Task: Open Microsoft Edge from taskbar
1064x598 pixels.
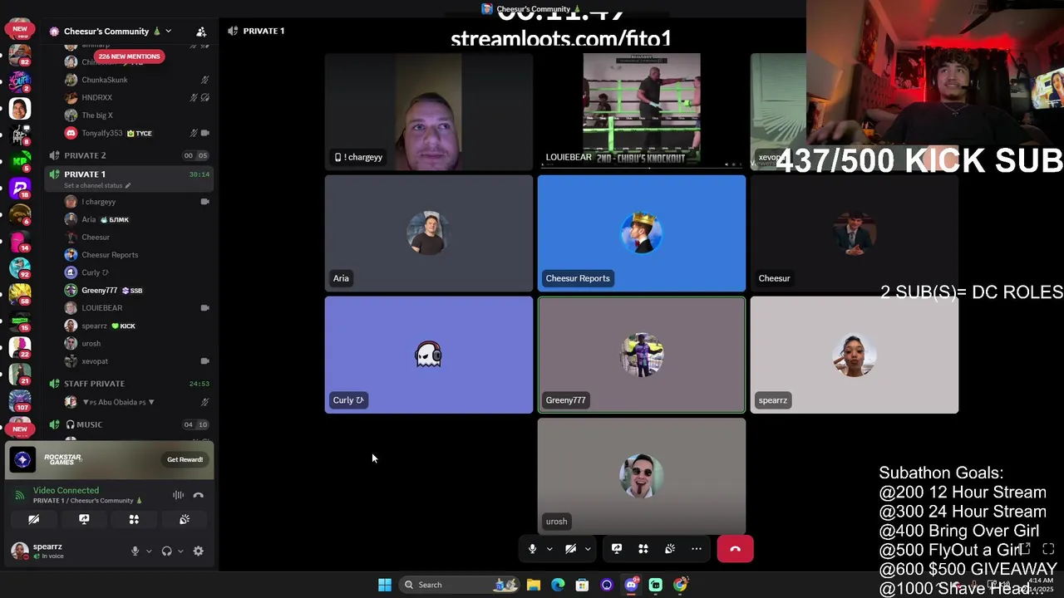Action: (x=558, y=585)
